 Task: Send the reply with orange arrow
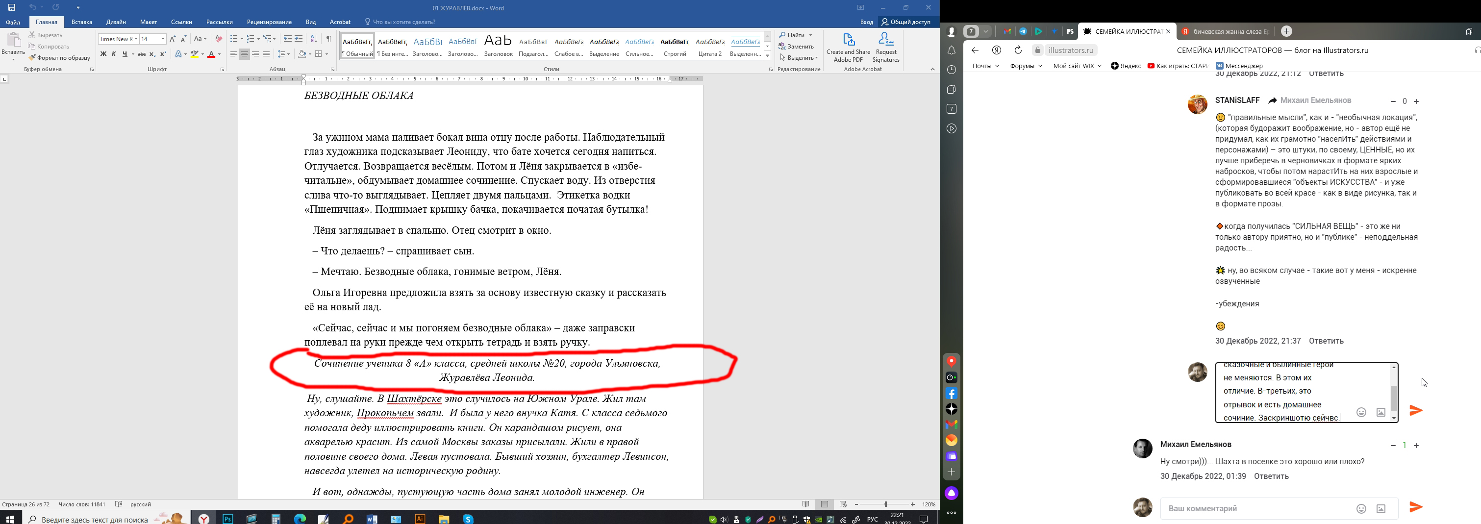1415,410
